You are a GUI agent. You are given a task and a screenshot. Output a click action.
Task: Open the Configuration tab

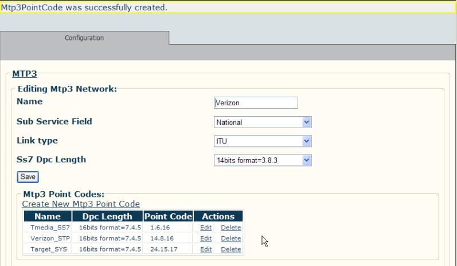84,38
